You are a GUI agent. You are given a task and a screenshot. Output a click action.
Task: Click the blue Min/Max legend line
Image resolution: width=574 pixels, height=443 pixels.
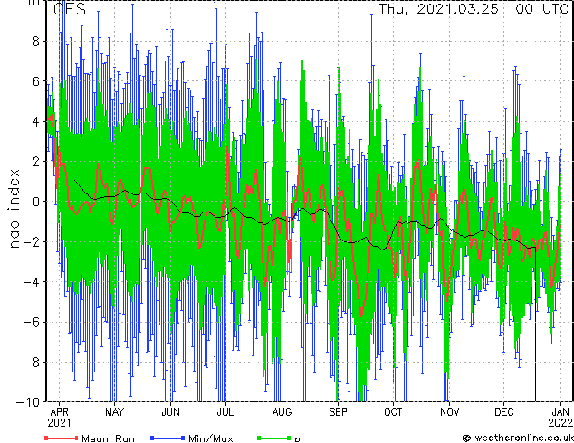click(167, 438)
